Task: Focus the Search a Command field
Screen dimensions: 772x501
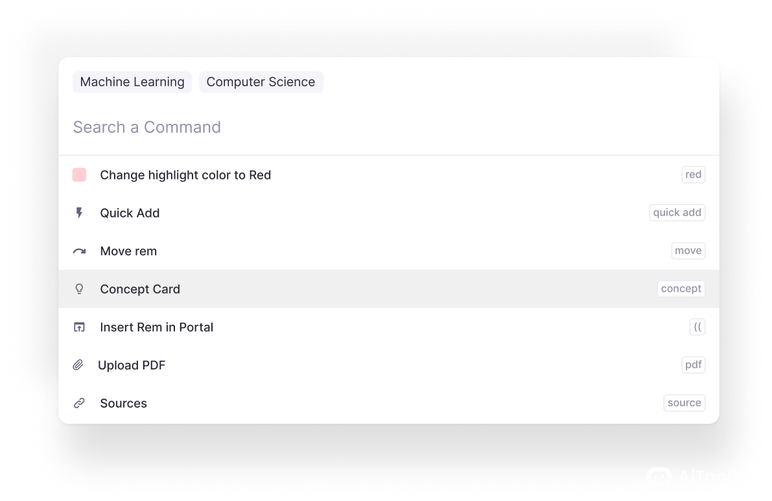Action: click(x=389, y=127)
